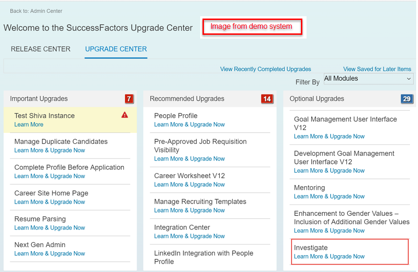Click the Important Upgrades count badge 7
The width and height of the screenshot is (418, 272).
click(129, 99)
